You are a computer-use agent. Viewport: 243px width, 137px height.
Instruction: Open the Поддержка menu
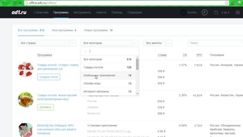[x=134, y=13]
